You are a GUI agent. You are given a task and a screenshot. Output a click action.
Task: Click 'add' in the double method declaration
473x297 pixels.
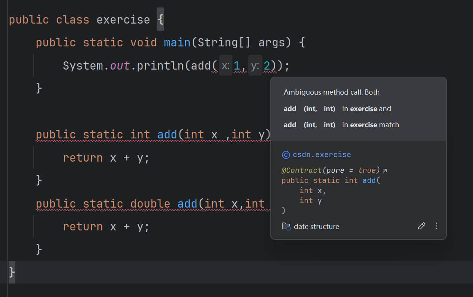pyautogui.click(x=187, y=203)
